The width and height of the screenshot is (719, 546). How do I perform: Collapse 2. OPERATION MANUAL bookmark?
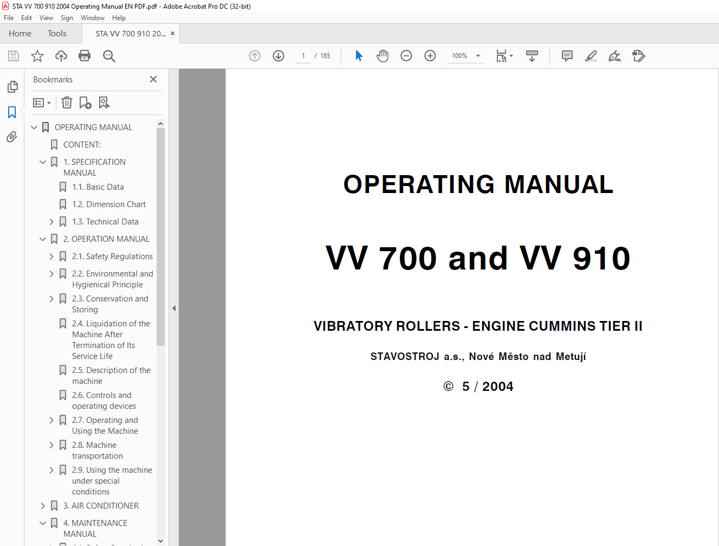pos(43,239)
